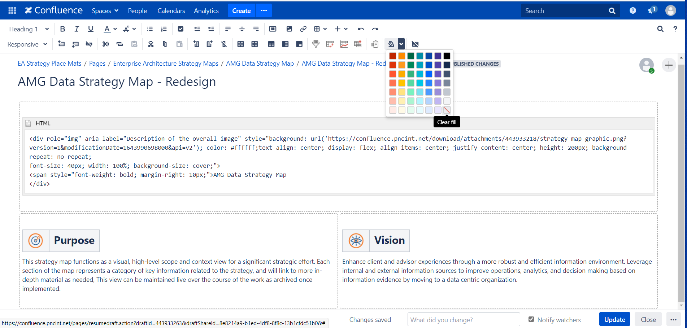Open the help question mark in the header
Viewport: 687px width, 328px height.
[633, 10]
